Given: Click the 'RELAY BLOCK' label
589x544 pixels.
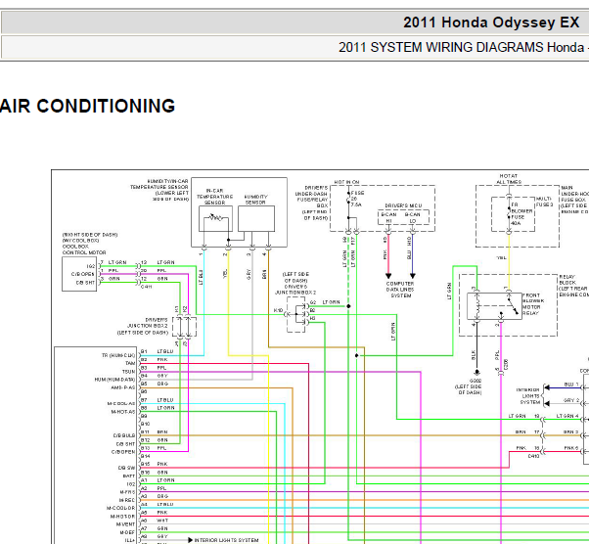Looking at the screenshot, I should pyautogui.click(x=567, y=280).
